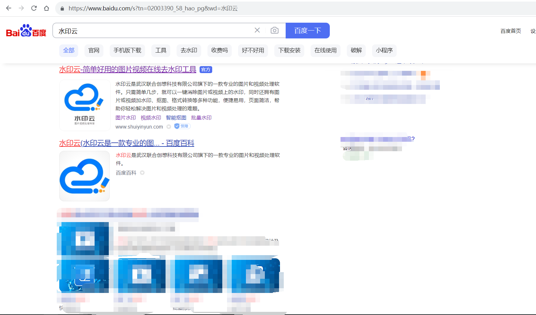Click the 百度一下 search button
The image size is (536, 315).
tap(308, 31)
